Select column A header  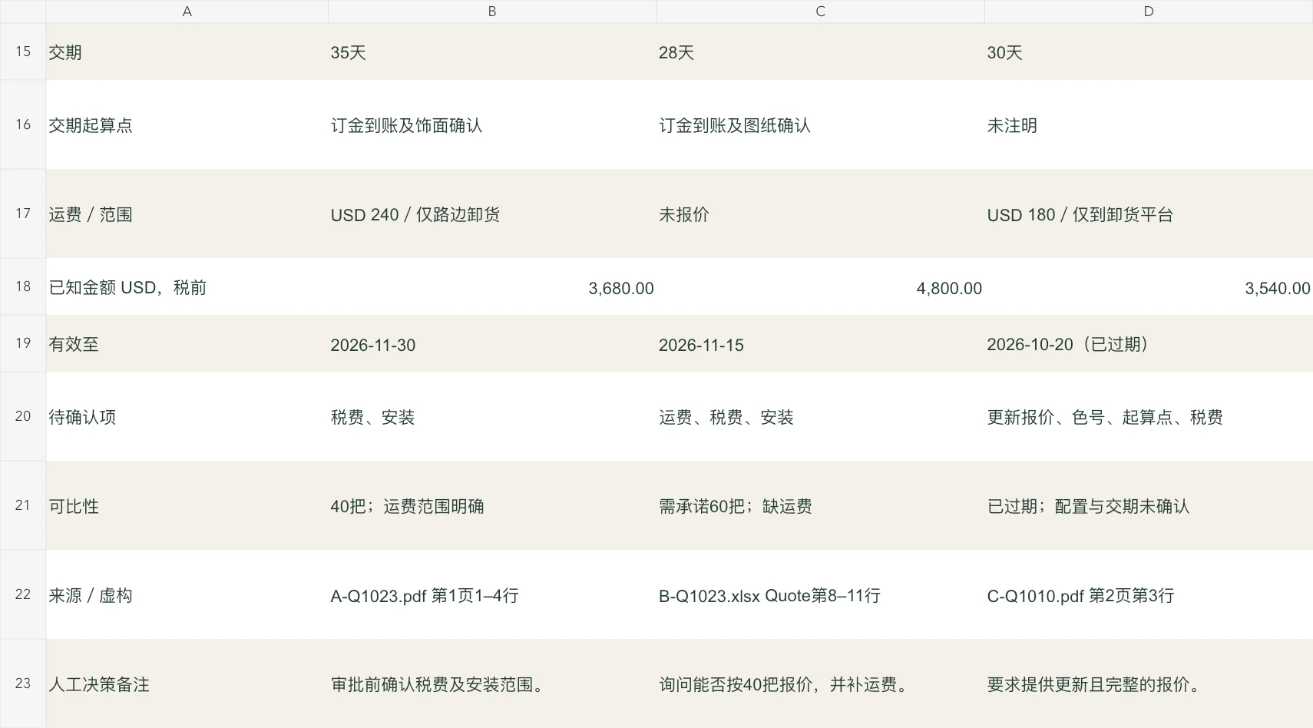point(187,12)
